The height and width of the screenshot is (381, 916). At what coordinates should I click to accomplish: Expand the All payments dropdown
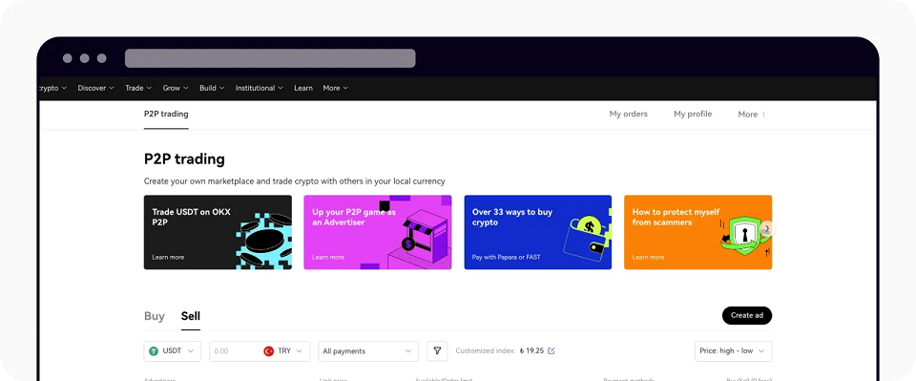click(368, 351)
